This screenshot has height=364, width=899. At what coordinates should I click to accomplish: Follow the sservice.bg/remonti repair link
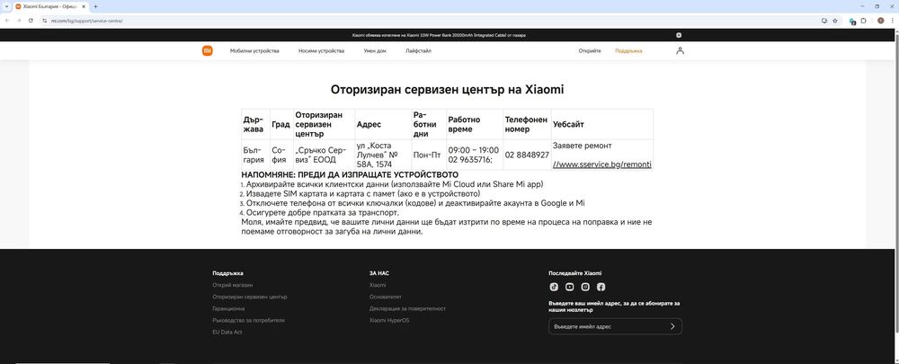pos(602,164)
